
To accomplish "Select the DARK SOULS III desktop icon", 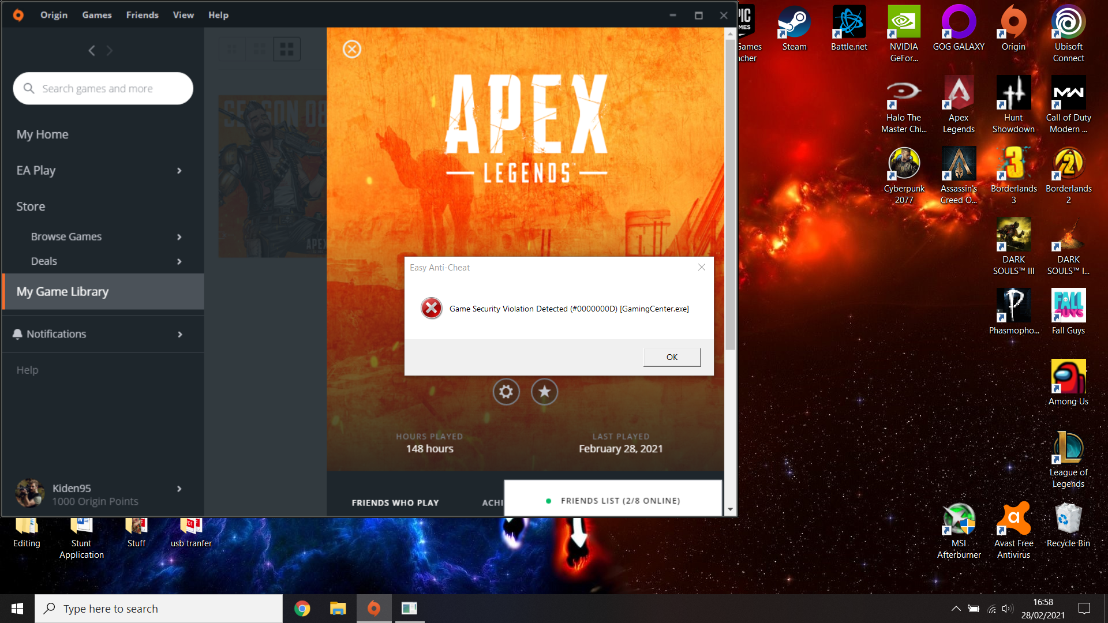I will pyautogui.click(x=1013, y=247).
